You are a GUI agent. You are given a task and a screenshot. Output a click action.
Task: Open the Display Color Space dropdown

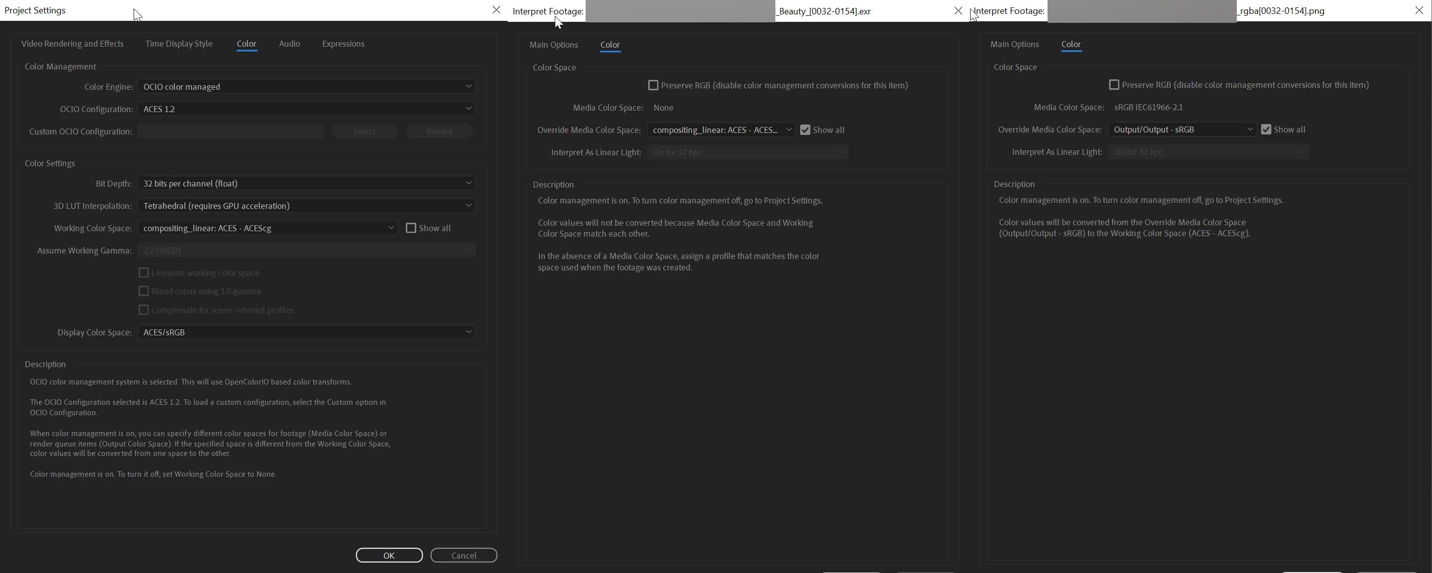(x=306, y=332)
